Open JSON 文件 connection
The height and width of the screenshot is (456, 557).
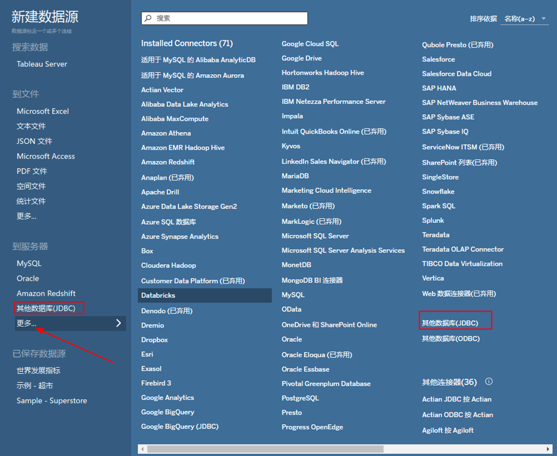[34, 141]
